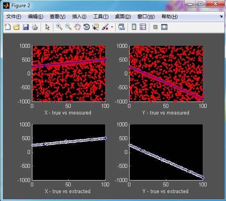Image resolution: width=226 pixels, height=201 pixels.
Task: Enable the Rotate 3D tool
Action: [87, 27]
